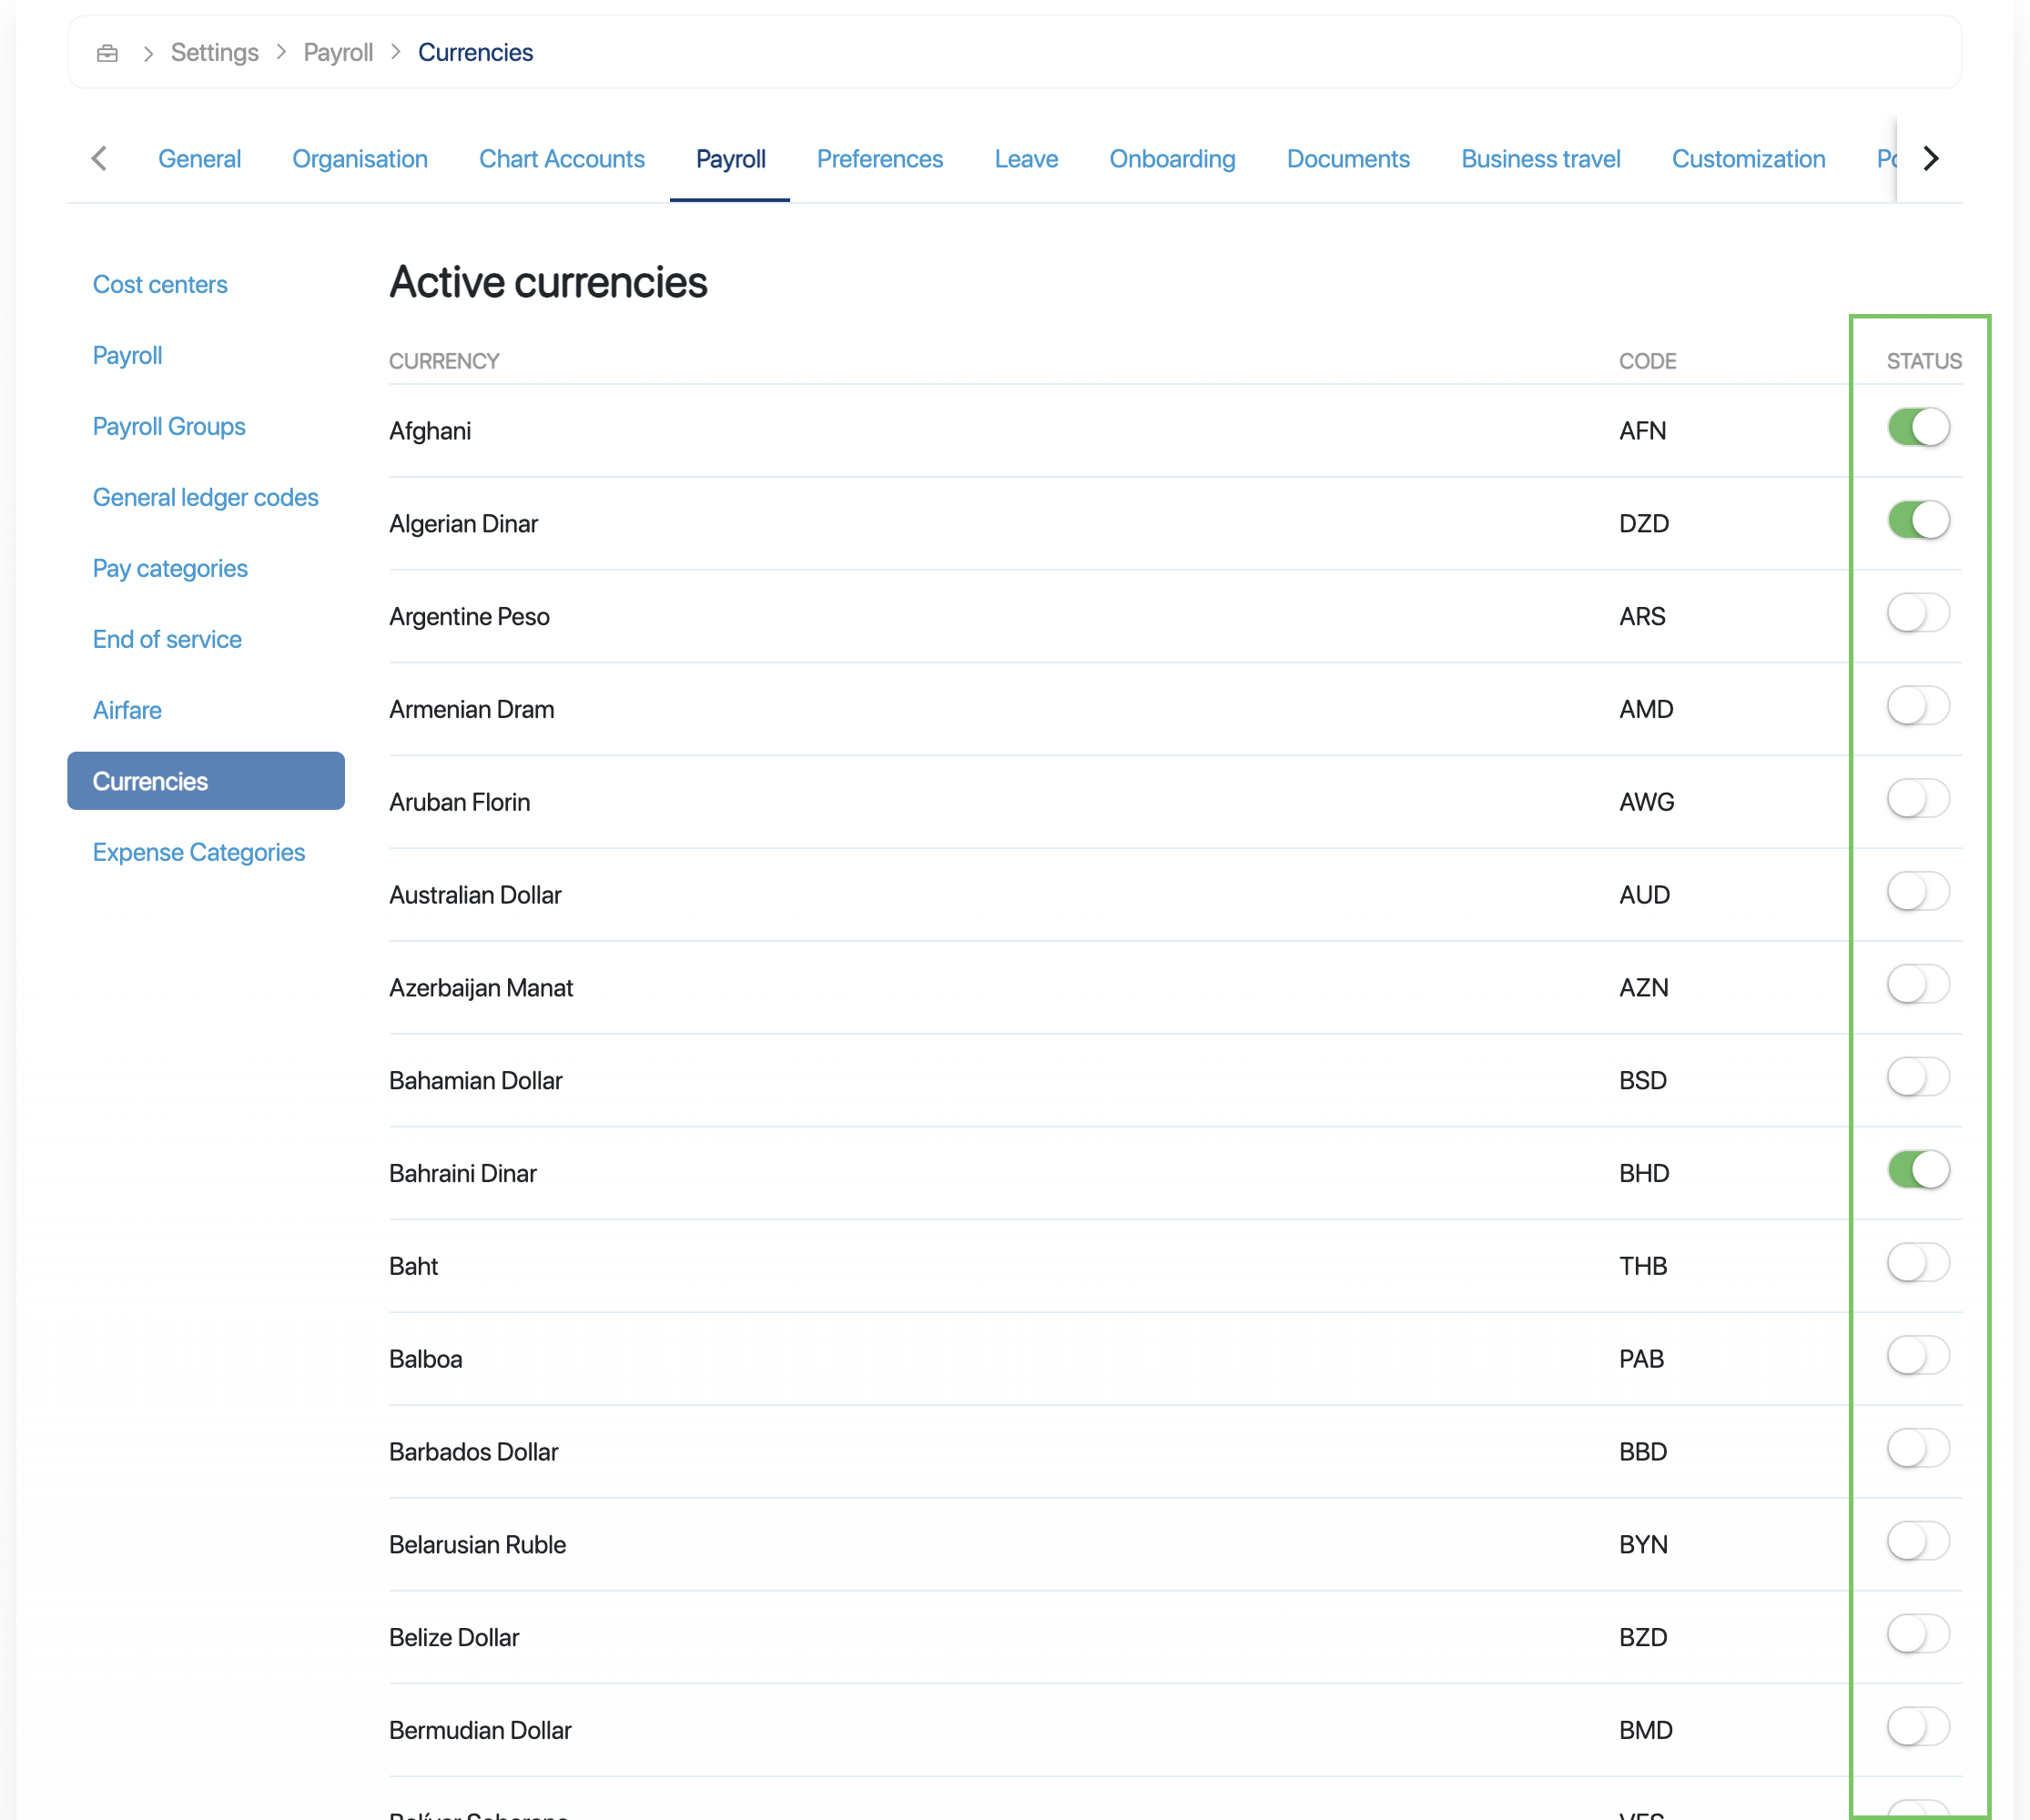Switch to the Chart Accounts tab

(x=562, y=159)
